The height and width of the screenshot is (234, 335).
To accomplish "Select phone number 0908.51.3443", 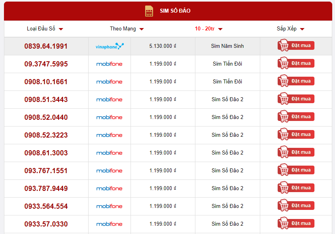I will click(46, 100).
